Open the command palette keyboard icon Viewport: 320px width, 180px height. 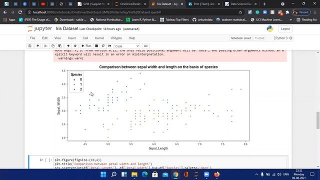145,46
